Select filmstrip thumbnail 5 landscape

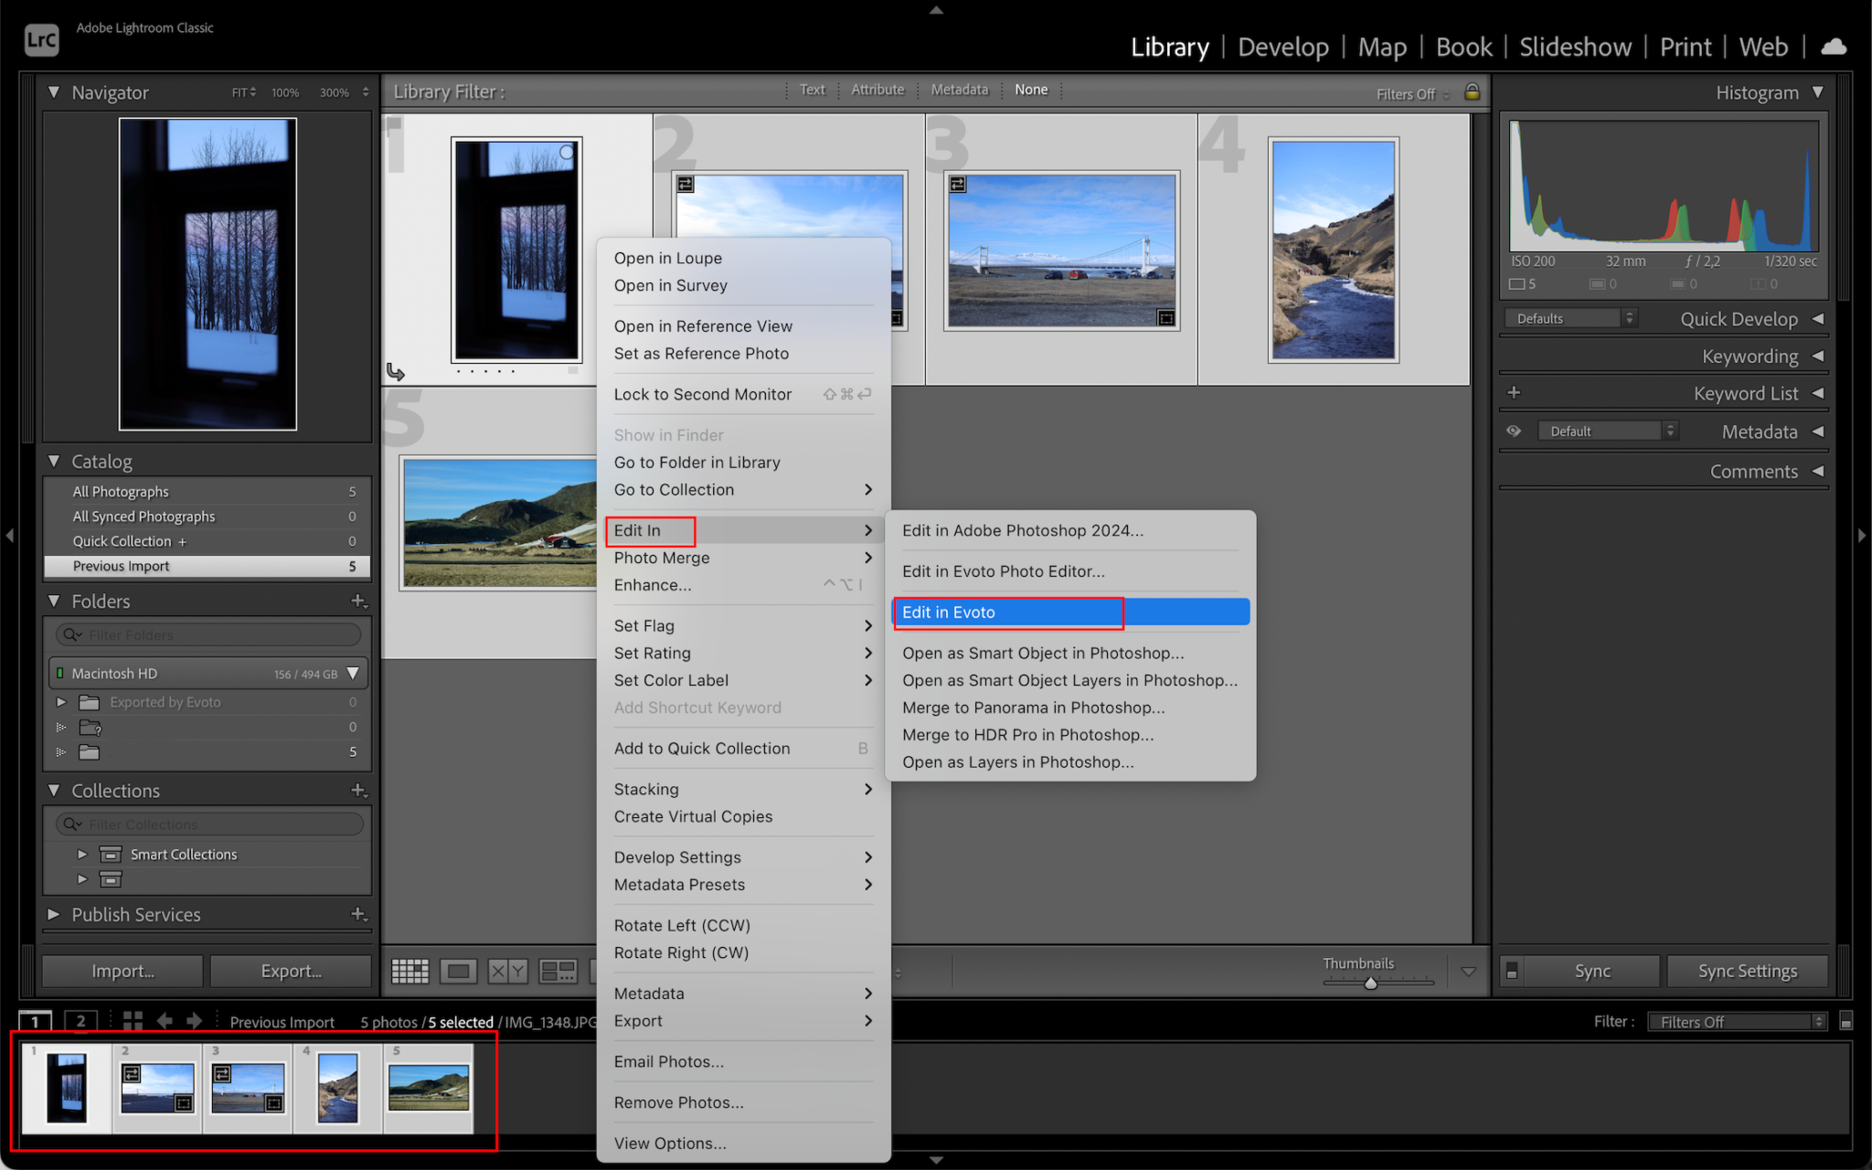click(x=429, y=1088)
